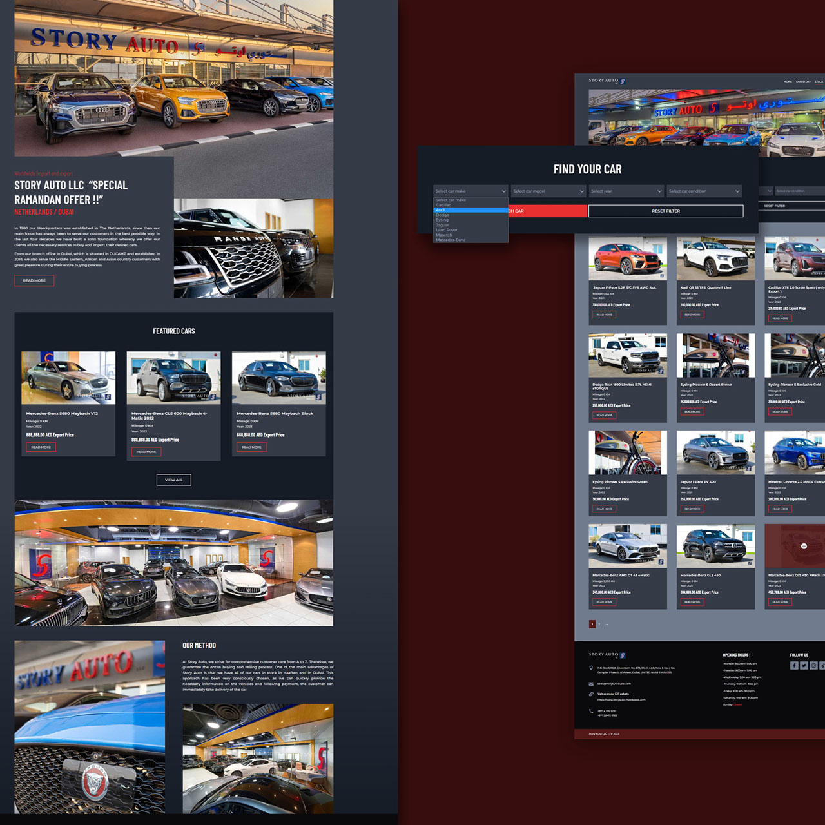Click the Facebook icon under Follow Us
The width and height of the screenshot is (825, 825).
coord(794,666)
